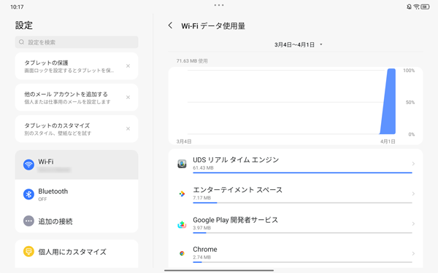
Task: Click the 設定 heading
Action: 24,25
